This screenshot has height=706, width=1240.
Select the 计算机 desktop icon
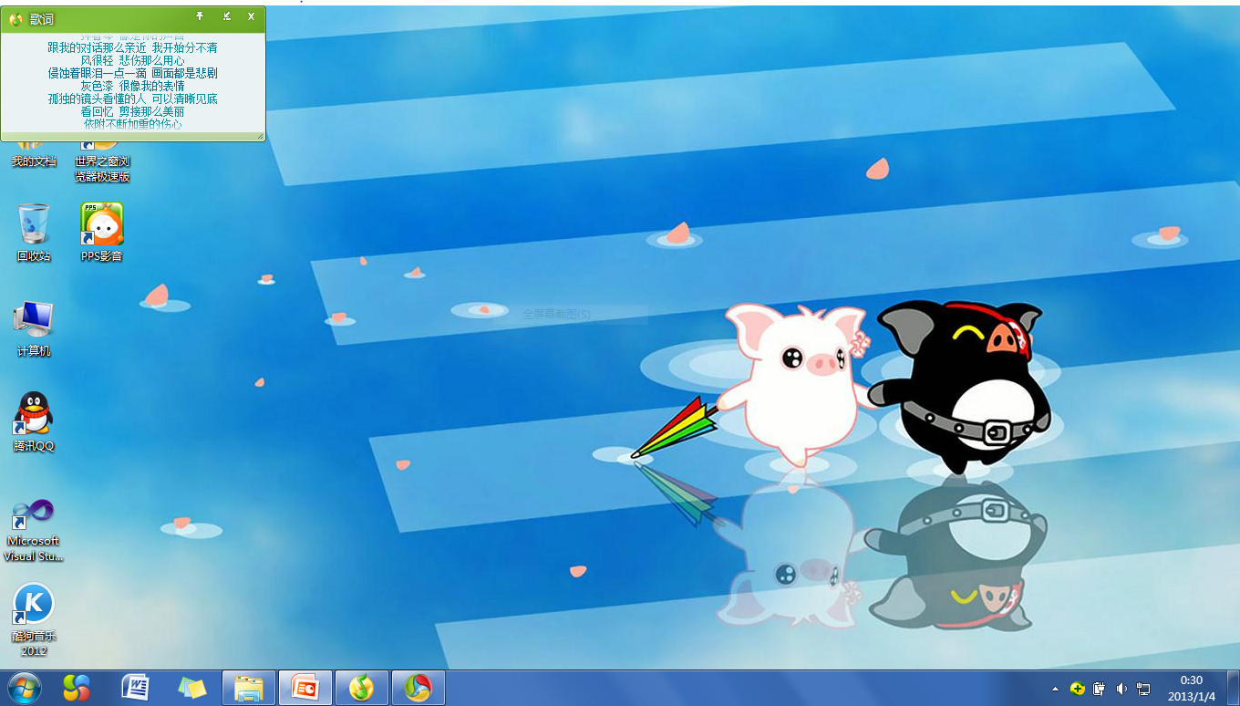(34, 327)
